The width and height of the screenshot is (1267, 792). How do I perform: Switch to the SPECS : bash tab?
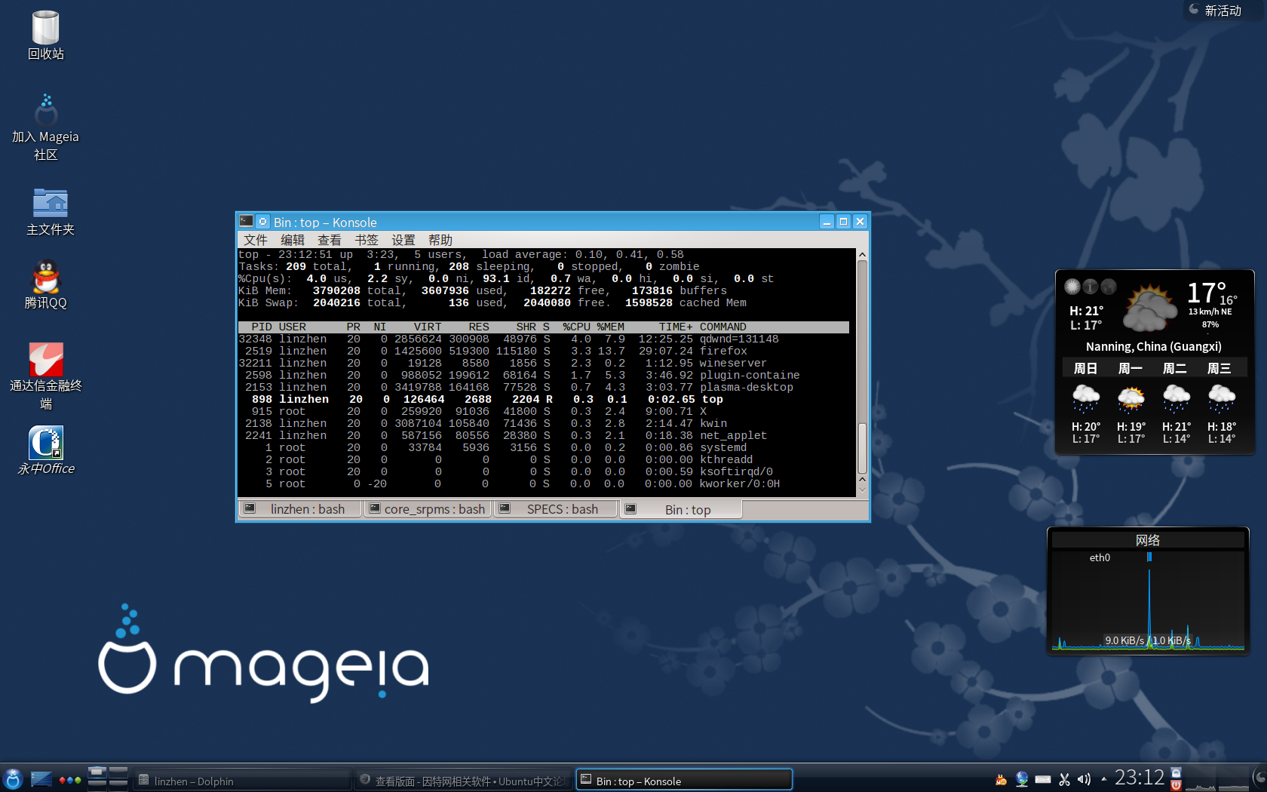click(555, 509)
